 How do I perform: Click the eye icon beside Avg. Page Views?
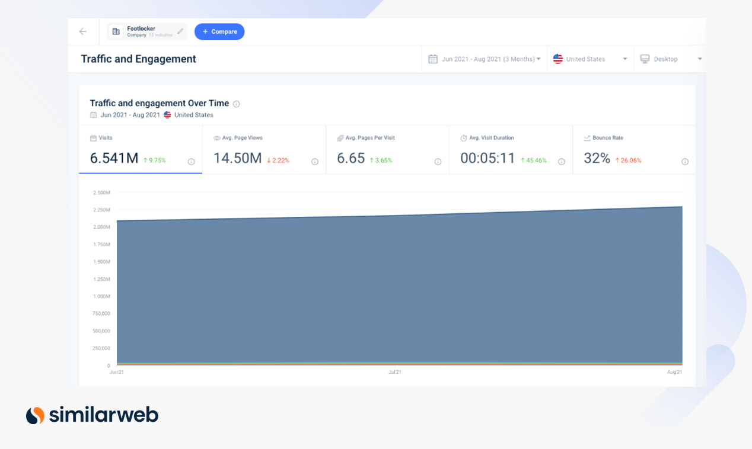pyautogui.click(x=216, y=138)
